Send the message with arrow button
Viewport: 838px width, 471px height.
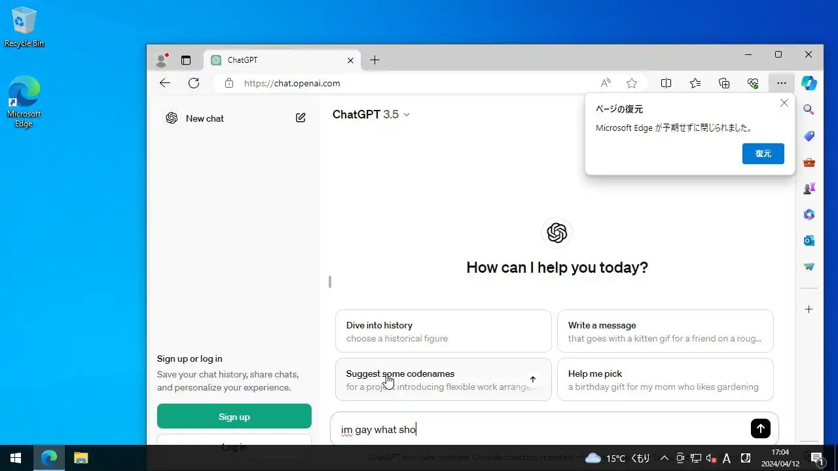[761, 429]
